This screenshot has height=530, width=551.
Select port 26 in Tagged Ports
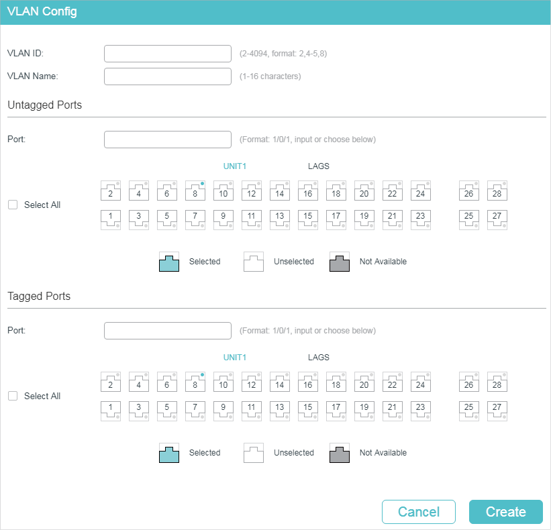pos(469,382)
